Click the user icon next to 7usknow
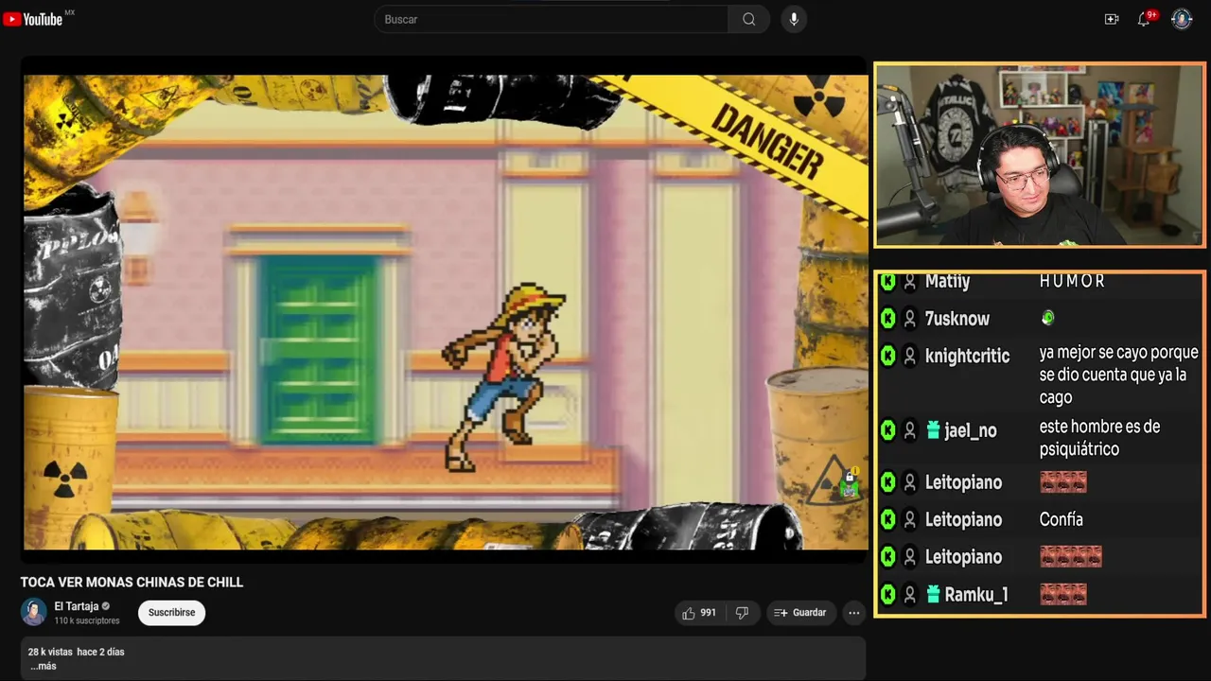The height and width of the screenshot is (681, 1211). [x=910, y=319]
